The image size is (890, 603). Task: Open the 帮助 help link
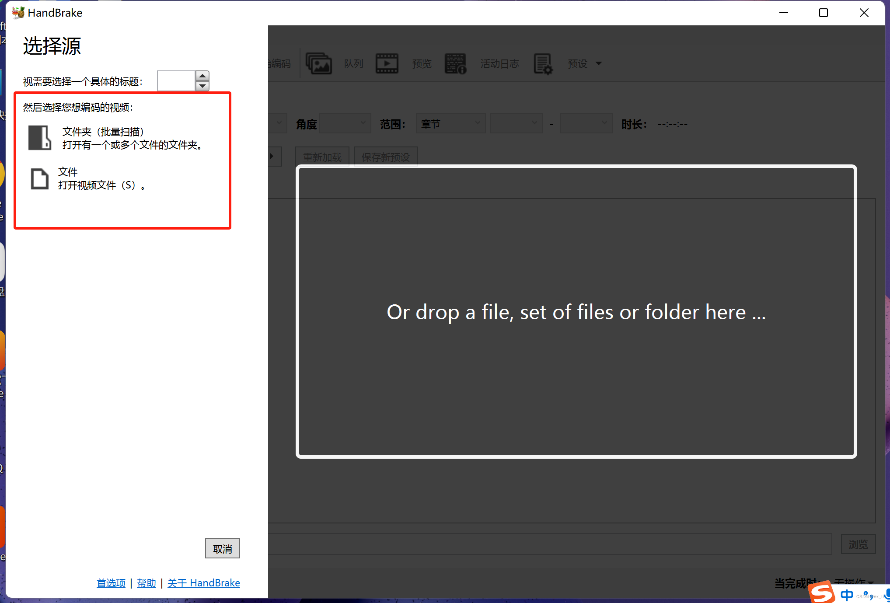[x=146, y=583]
